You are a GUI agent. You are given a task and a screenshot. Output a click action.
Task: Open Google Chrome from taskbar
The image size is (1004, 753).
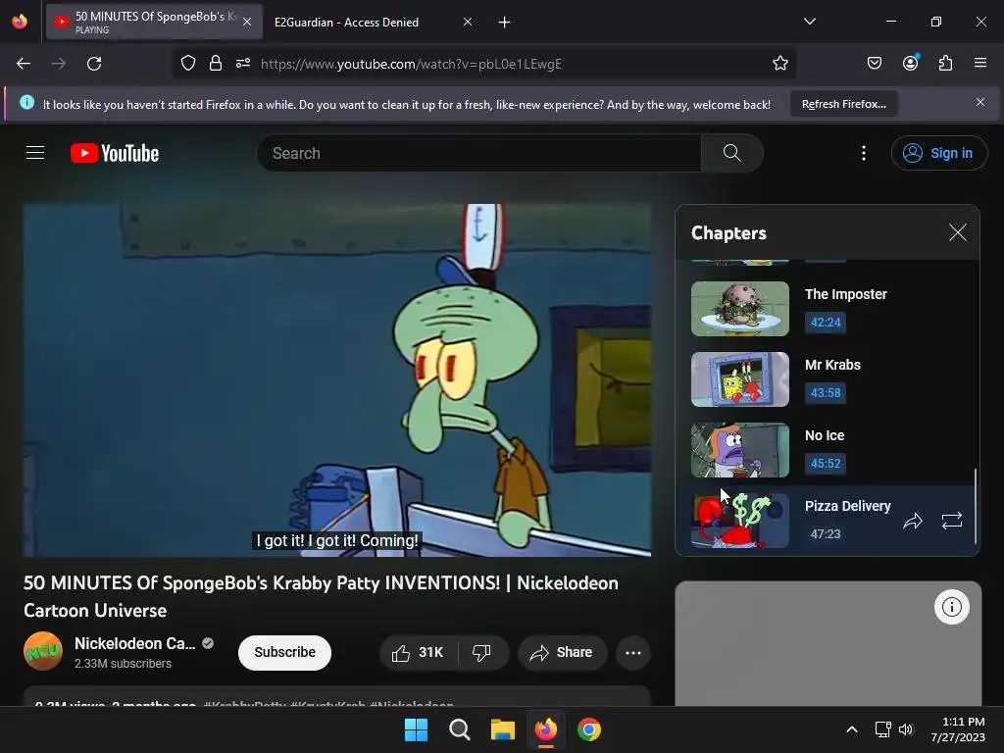pyautogui.click(x=589, y=729)
